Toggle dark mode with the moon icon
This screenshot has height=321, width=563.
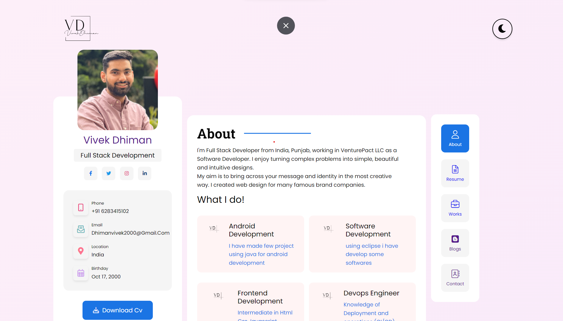tap(502, 29)
